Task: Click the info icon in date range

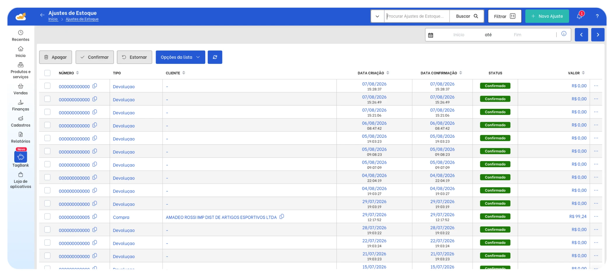Action: pos(564,34)
